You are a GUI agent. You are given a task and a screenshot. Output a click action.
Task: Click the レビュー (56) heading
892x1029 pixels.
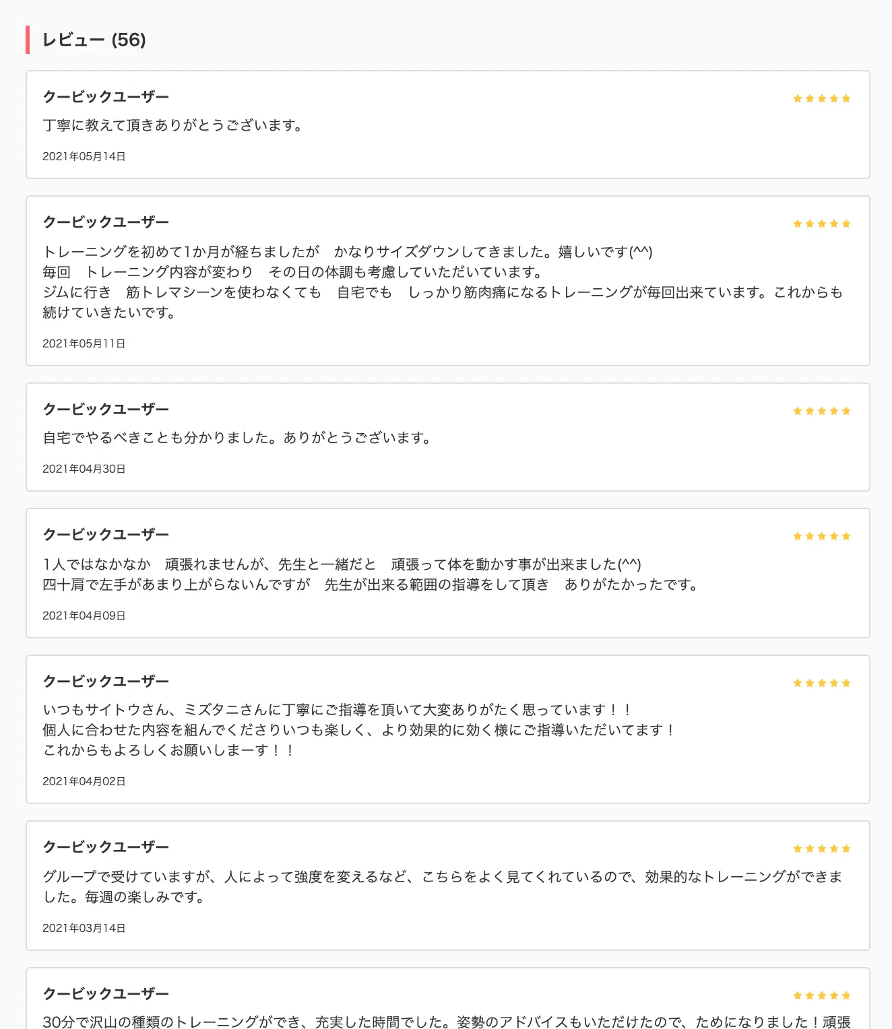click(x=94, y=40)
